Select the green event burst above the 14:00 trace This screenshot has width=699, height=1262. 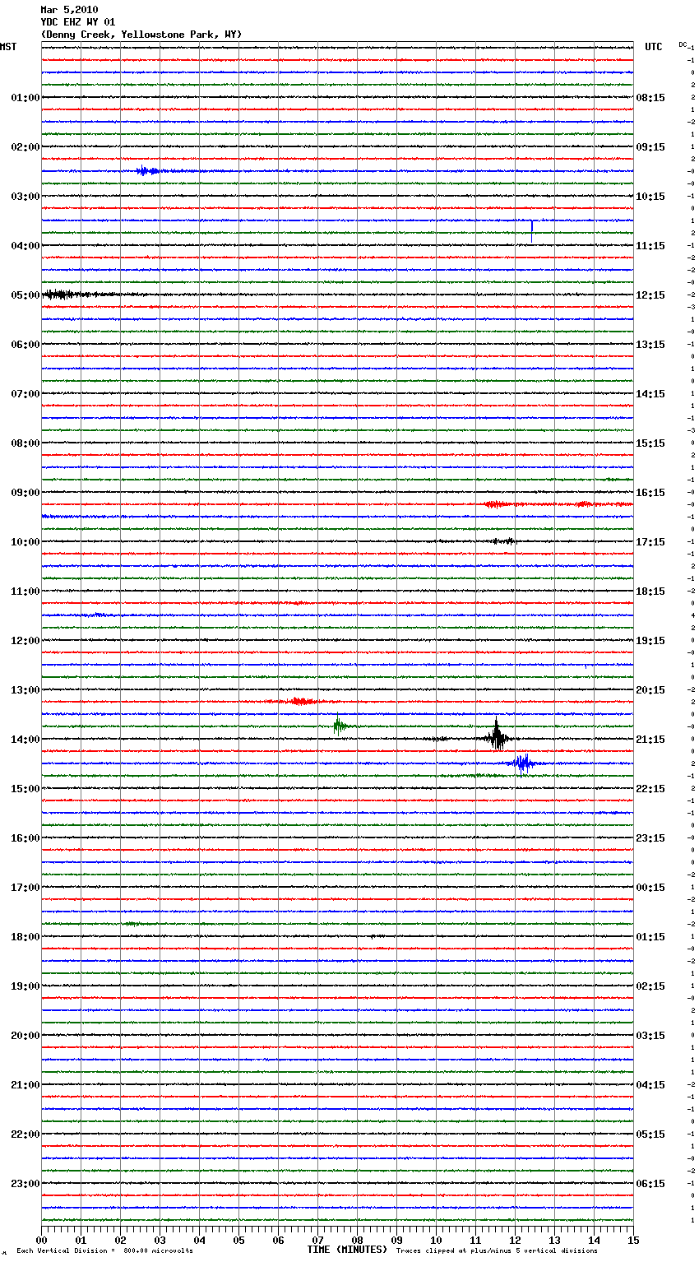338,725
